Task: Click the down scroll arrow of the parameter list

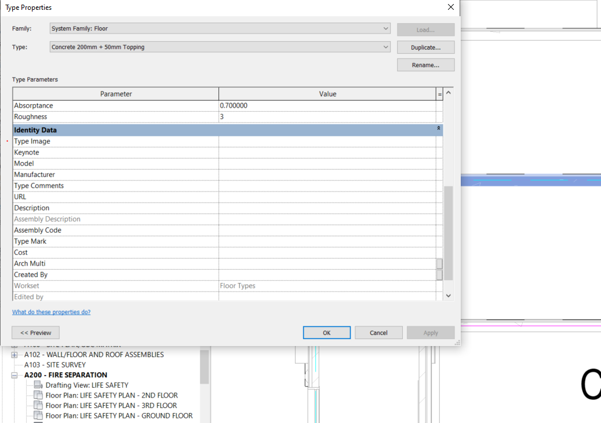Action: pyautogui.click(x=447, y=295)
